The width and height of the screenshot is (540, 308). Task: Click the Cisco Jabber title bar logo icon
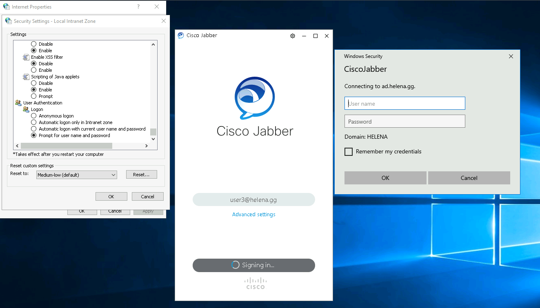[181, 35]
